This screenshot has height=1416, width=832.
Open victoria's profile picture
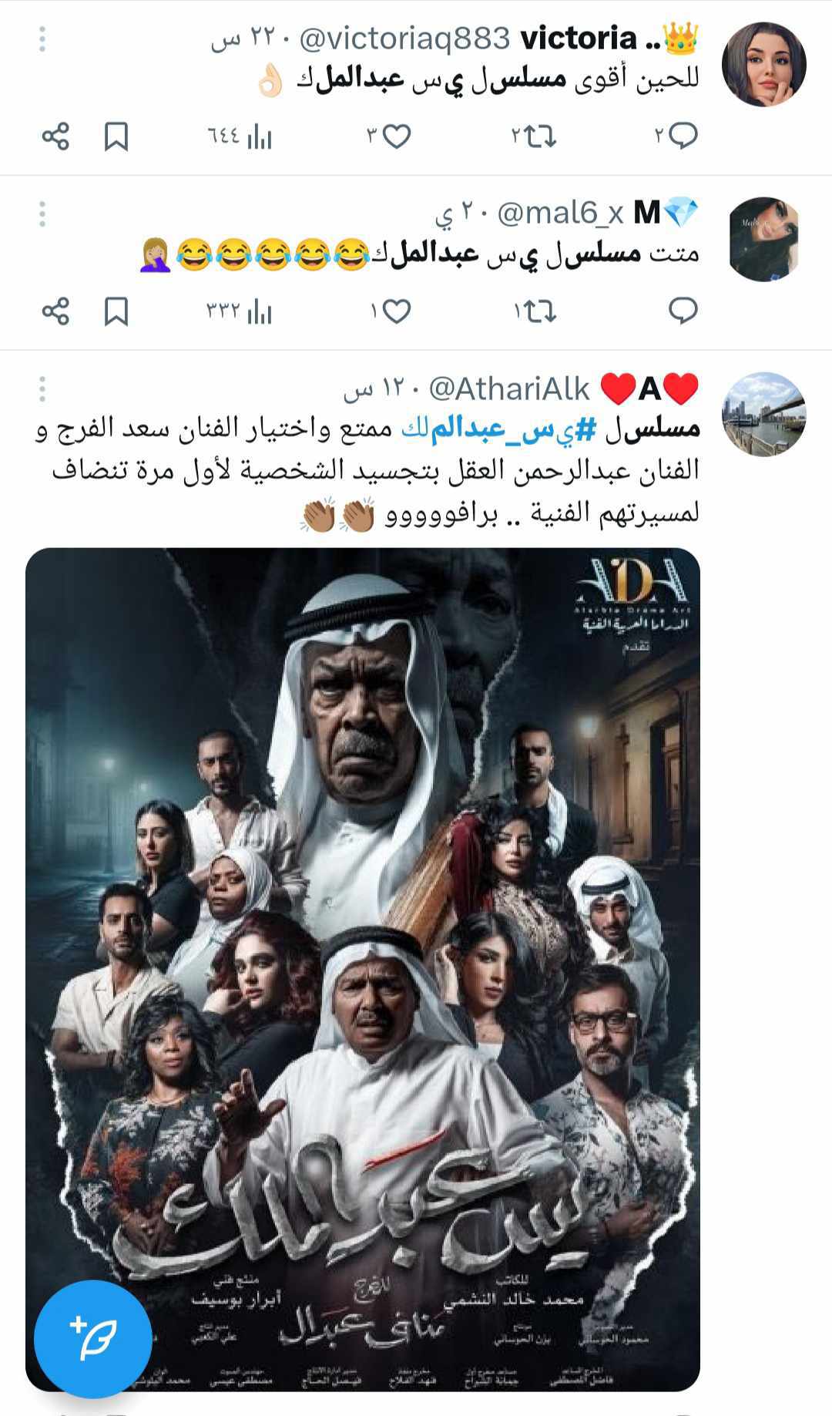pos(763,64)
